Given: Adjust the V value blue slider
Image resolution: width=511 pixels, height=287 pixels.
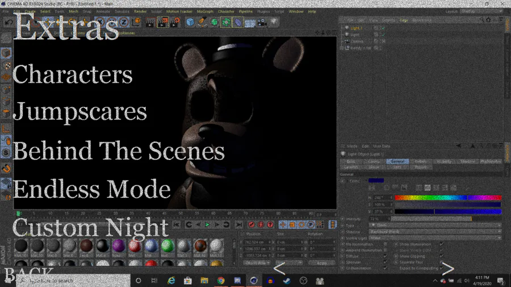Looking at the screenshot, I should tap(448, 212).
